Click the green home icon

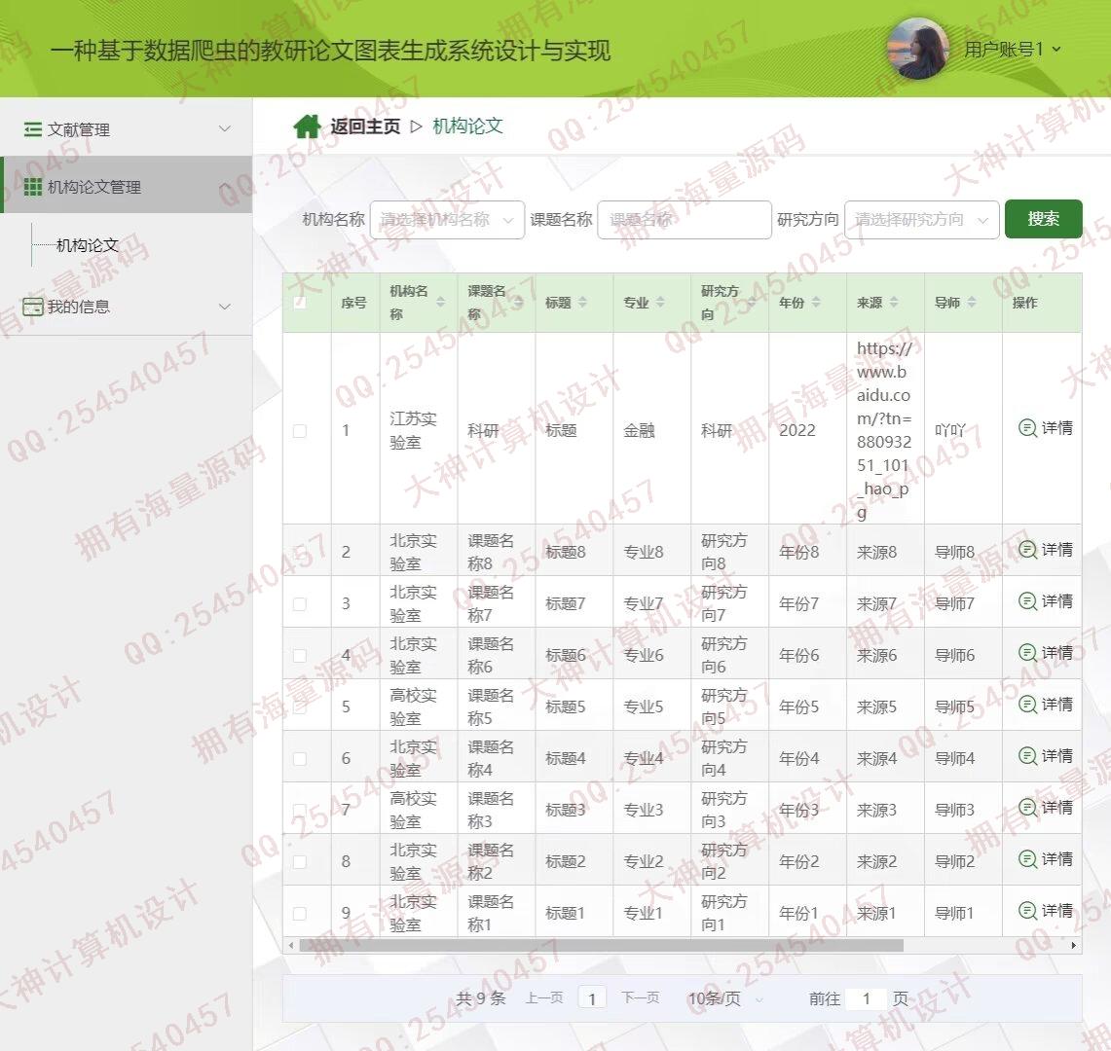click(x=307, y=127)
